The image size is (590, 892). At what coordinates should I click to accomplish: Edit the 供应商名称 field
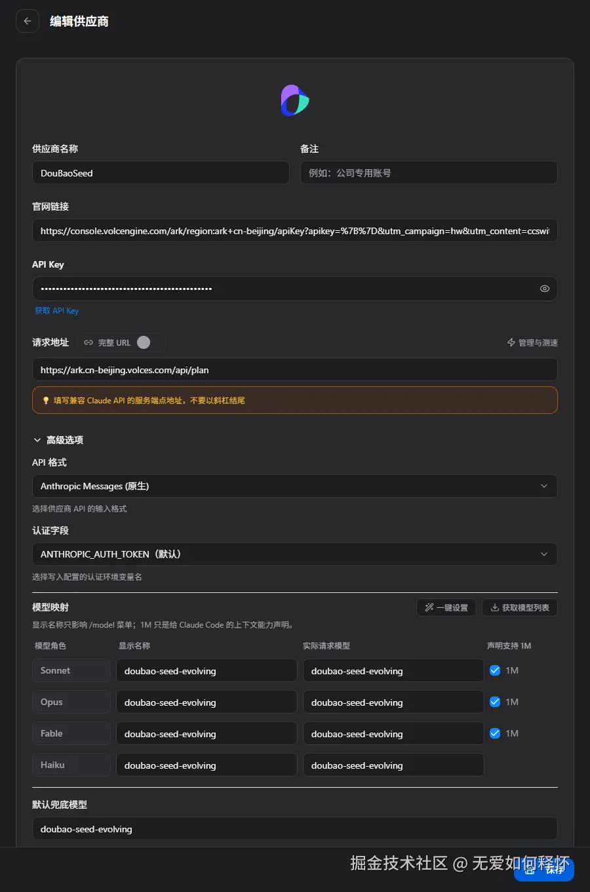click(161, 173)
